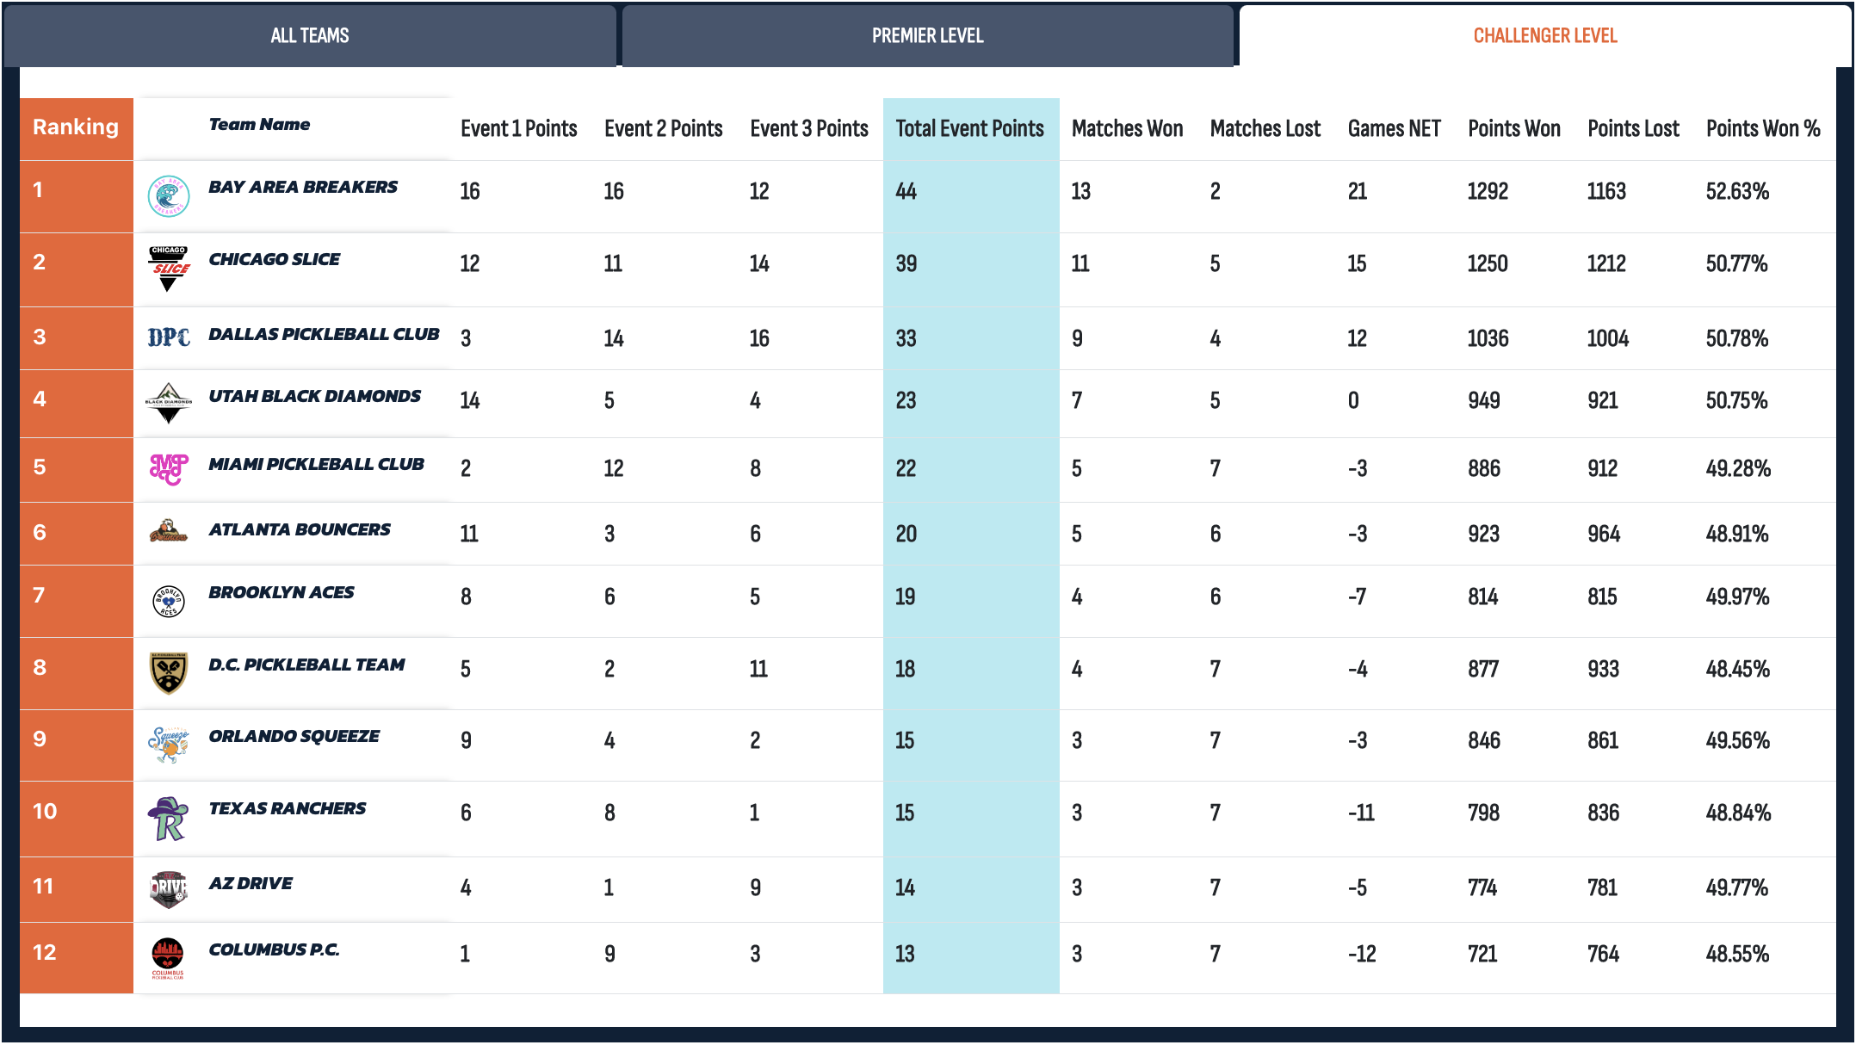
Task: Click the Points Won % column header
Action: pos(1763,129)
